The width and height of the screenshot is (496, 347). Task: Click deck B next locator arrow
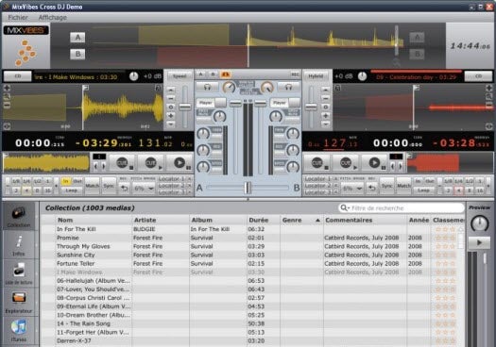point(401,166)
